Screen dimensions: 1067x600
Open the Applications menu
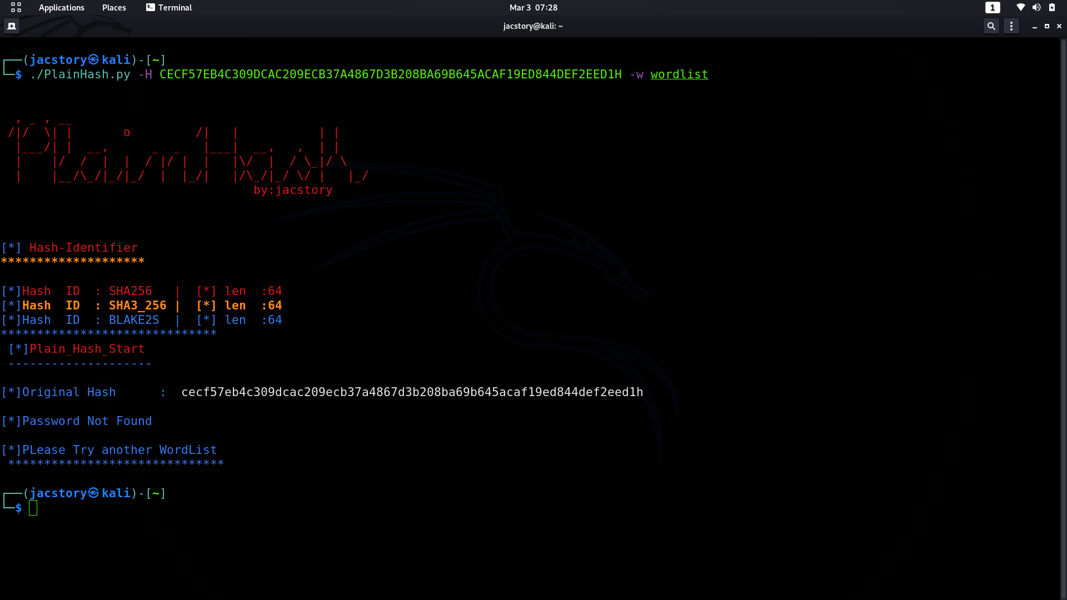click(61, 7)
